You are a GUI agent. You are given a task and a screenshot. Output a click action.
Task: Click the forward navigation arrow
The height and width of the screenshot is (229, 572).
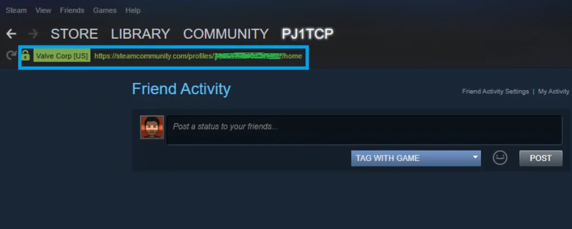pos(33,34)
